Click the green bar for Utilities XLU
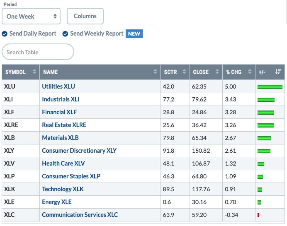Viewport: 287px width, 226px height. click(270, 87)
